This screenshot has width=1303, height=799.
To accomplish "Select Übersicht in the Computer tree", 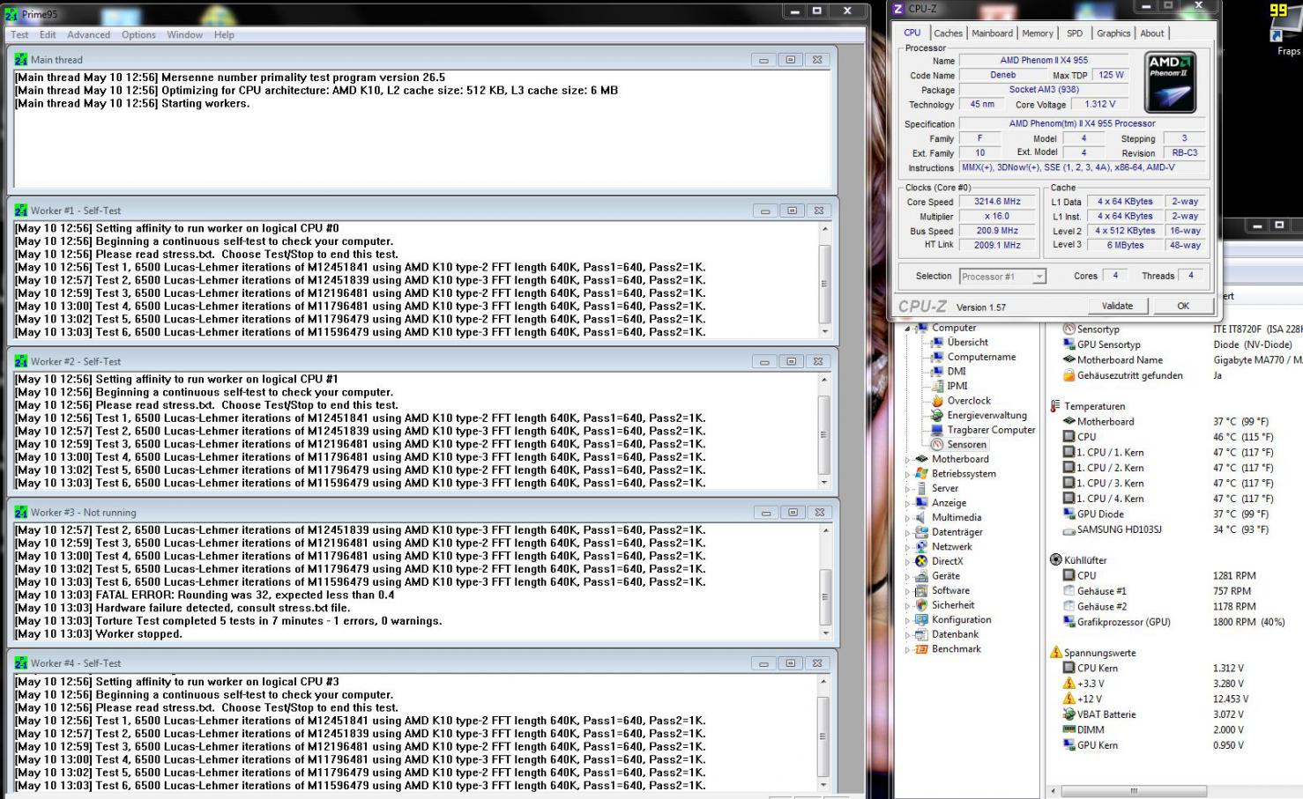I will pyautogui.click(x=967, y=343).
